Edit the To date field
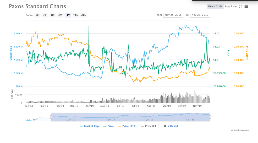Image resolution: width=258 pixels, height=143 pixels. 200,15
